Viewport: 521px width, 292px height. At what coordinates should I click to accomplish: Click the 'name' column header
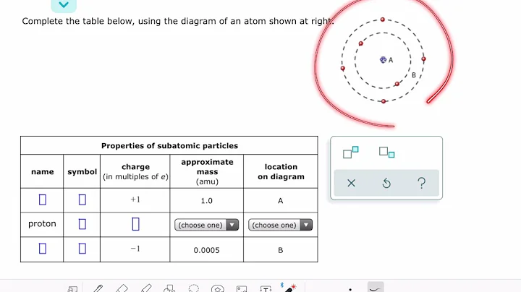tap(42, 171)
